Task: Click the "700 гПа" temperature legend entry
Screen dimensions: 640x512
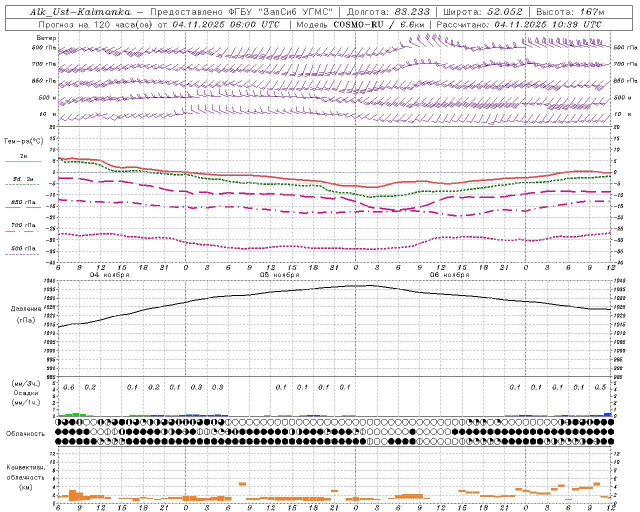Action: (23, 225)
